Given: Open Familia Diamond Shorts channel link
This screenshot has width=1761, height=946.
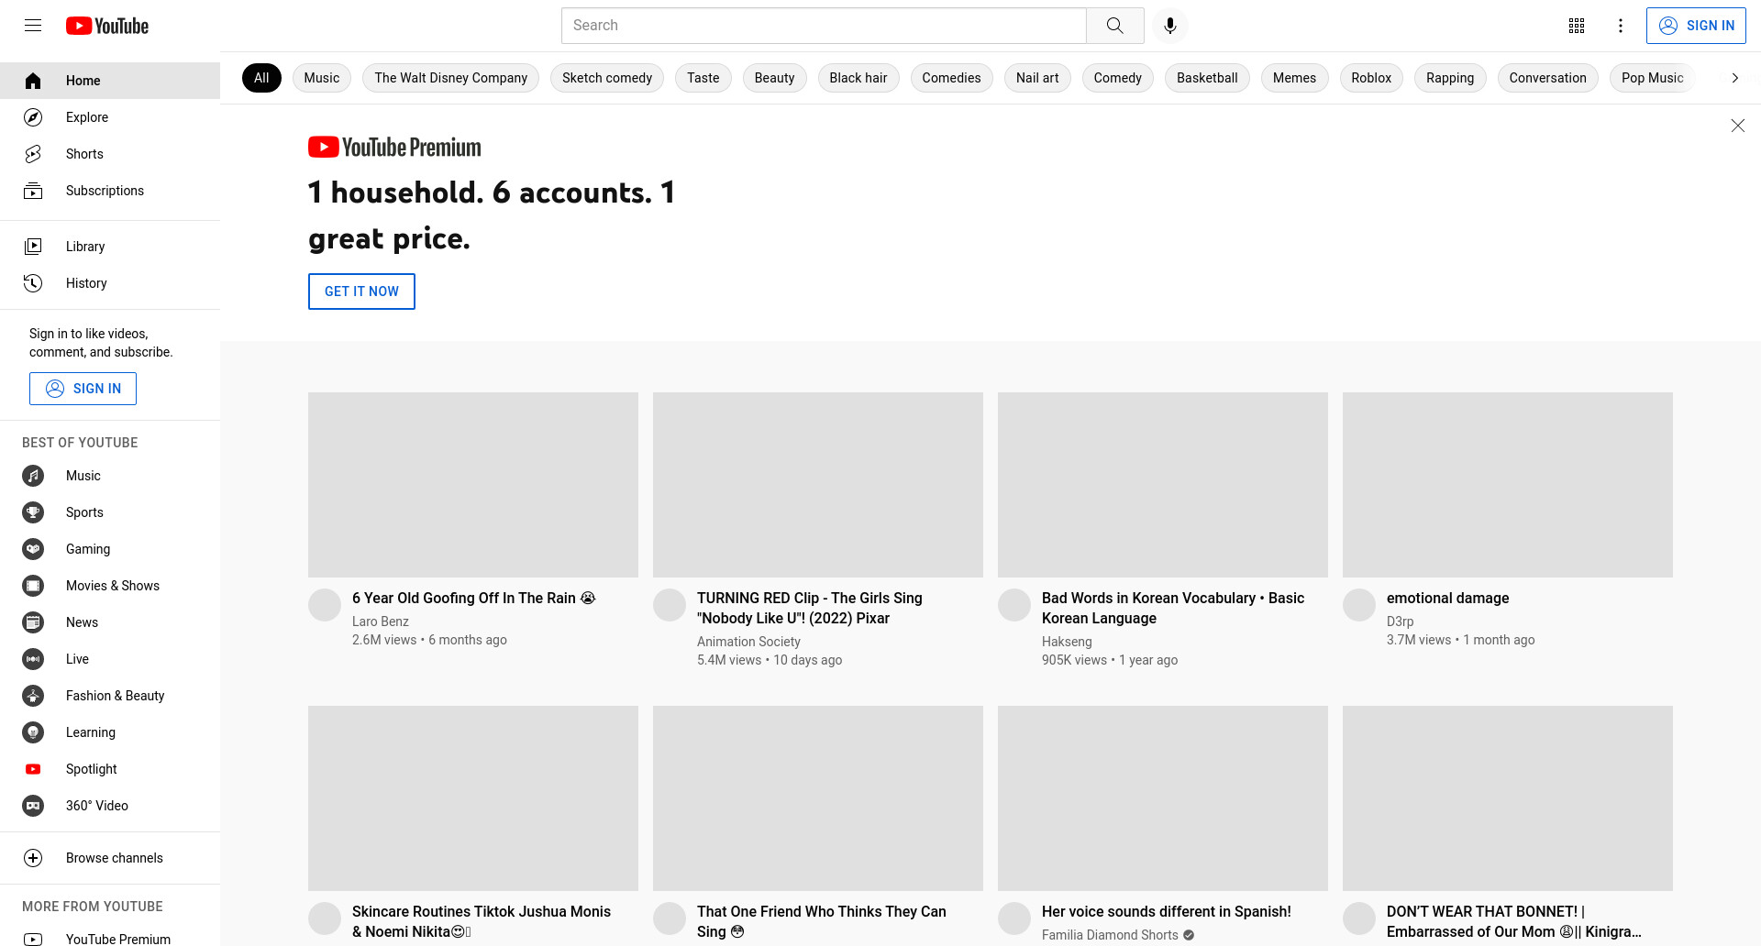Looking at the screenshot, I should click(x=1110, y=935).
